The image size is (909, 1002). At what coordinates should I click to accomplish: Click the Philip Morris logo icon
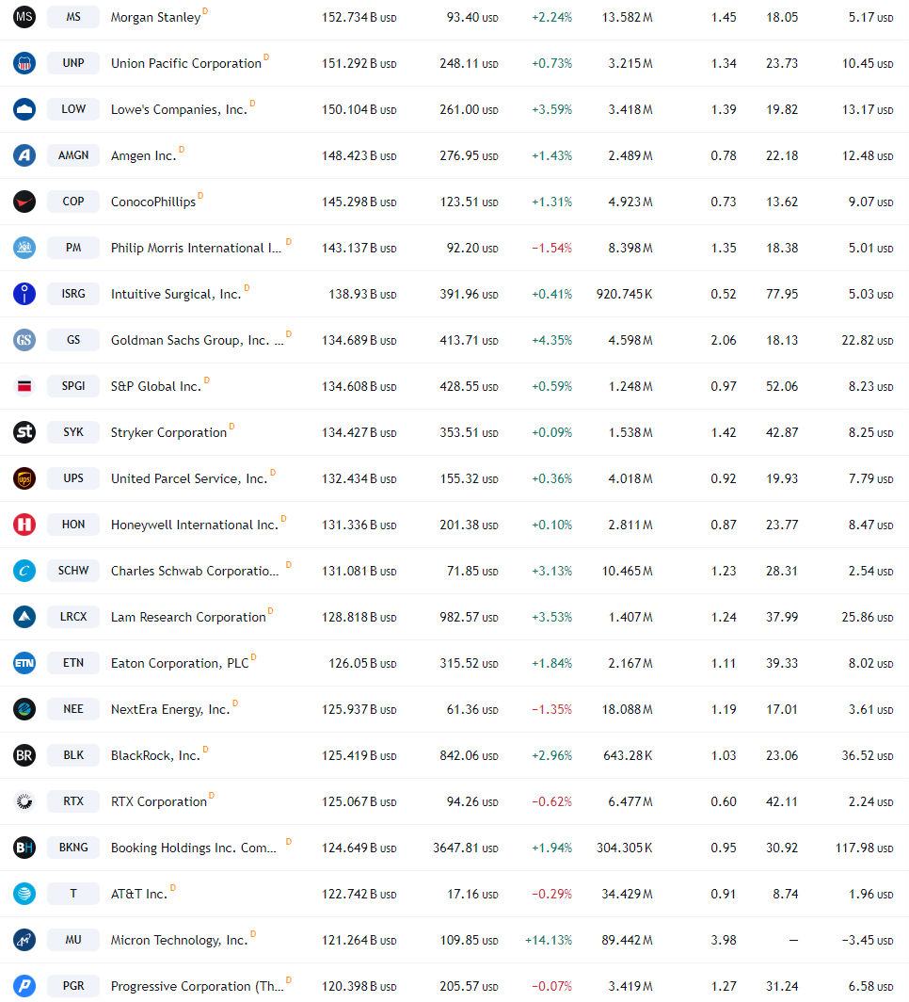click(24, 248)
